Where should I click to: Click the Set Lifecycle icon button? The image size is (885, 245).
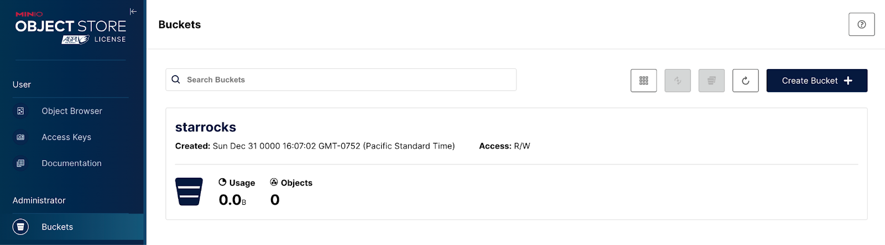[711, 81]
